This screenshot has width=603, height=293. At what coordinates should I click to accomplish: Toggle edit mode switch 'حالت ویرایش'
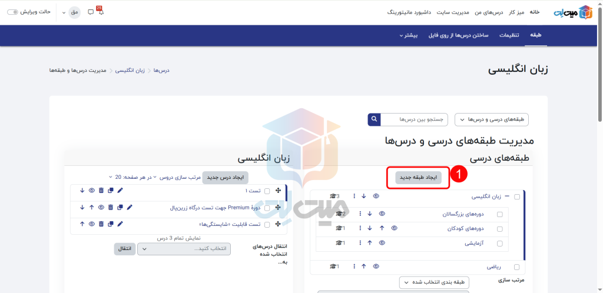click(x=13, y=12)
